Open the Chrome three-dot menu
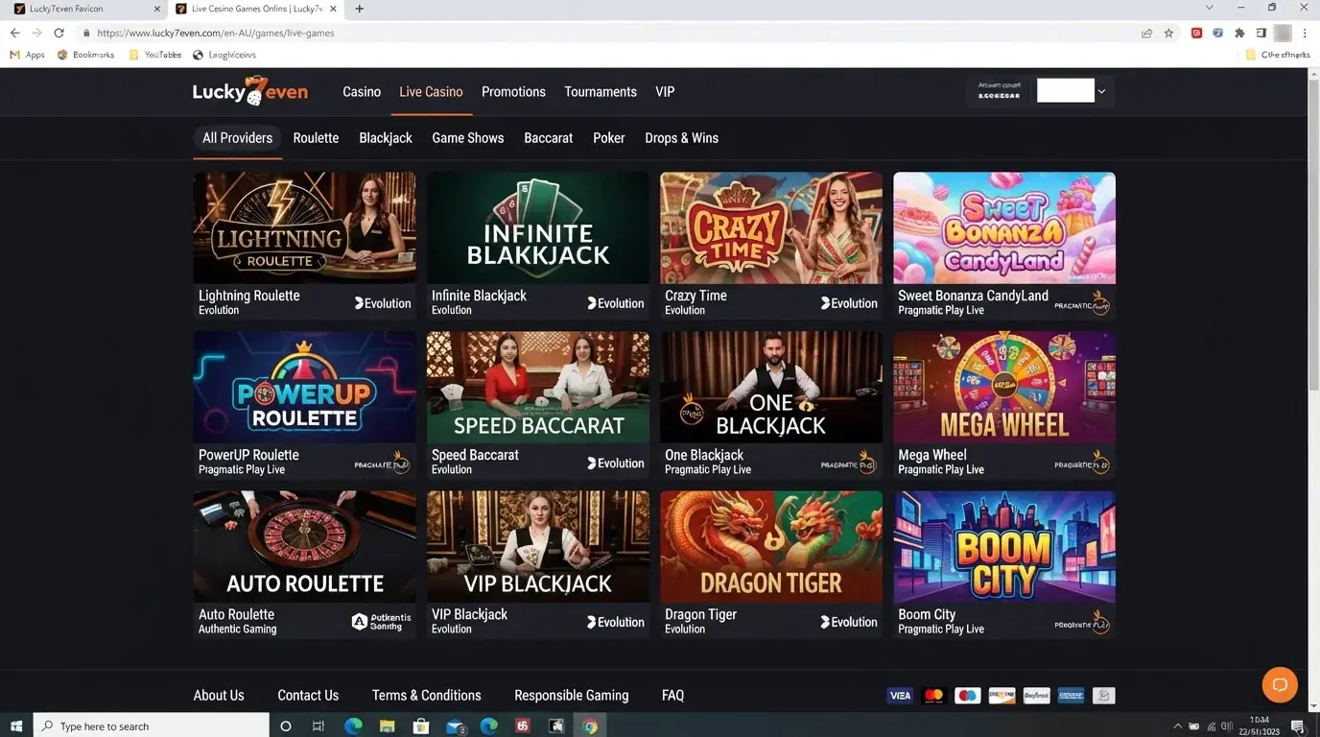This screenshot has width=1320, height=737. [x=1305, y=33]
